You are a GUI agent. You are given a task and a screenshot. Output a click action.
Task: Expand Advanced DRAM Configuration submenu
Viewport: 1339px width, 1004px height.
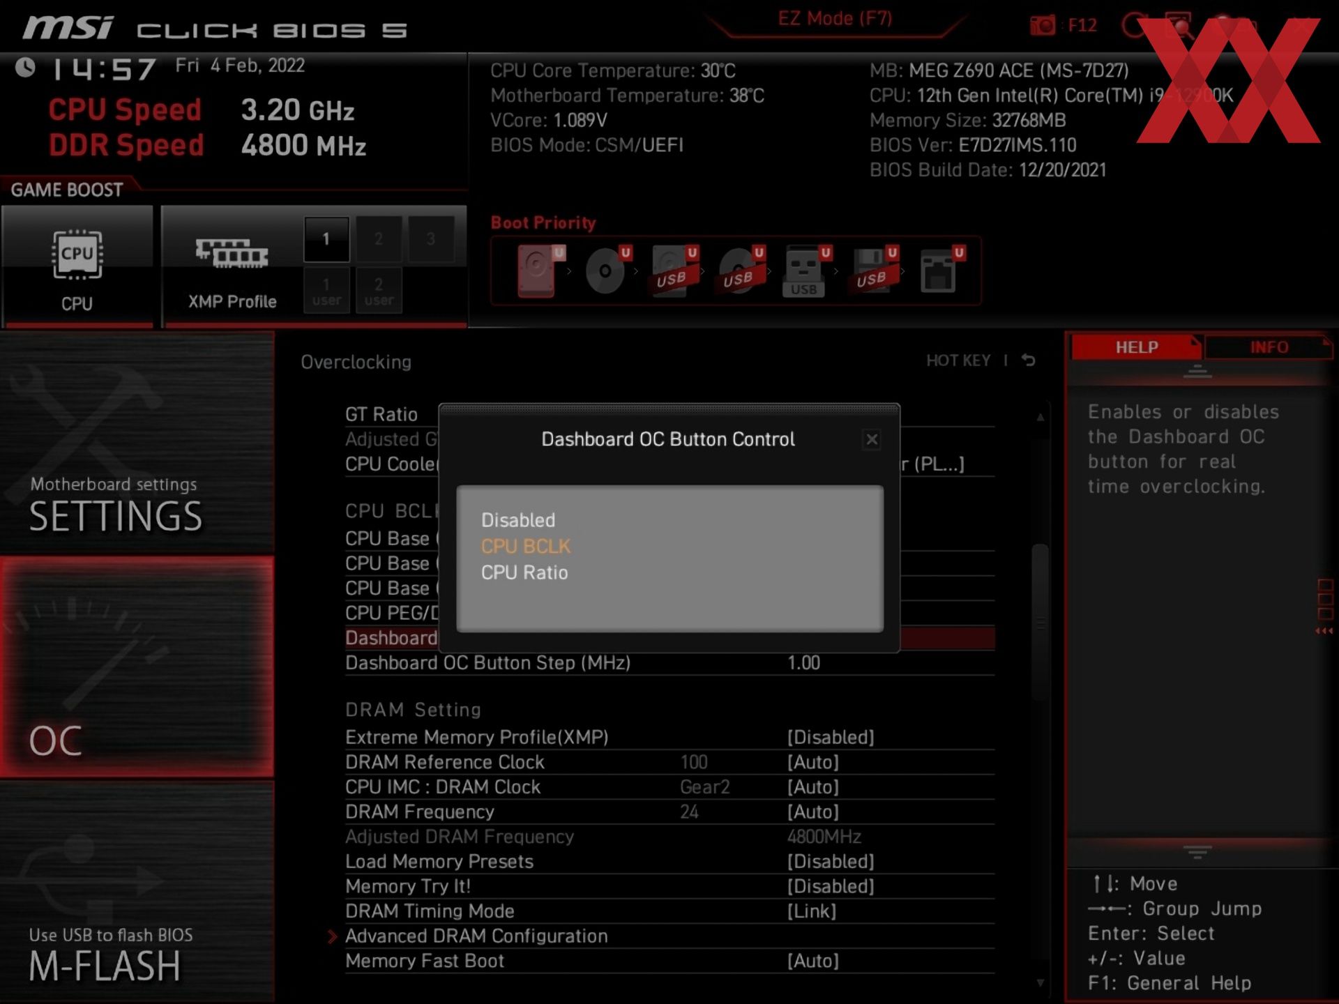[476, 936]
